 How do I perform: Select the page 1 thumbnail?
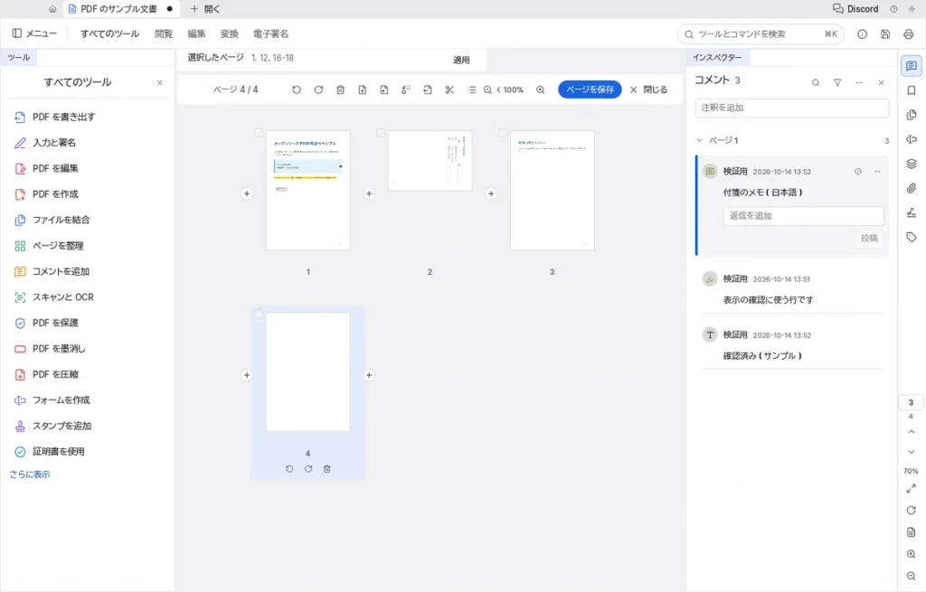(x=307, y=190)
